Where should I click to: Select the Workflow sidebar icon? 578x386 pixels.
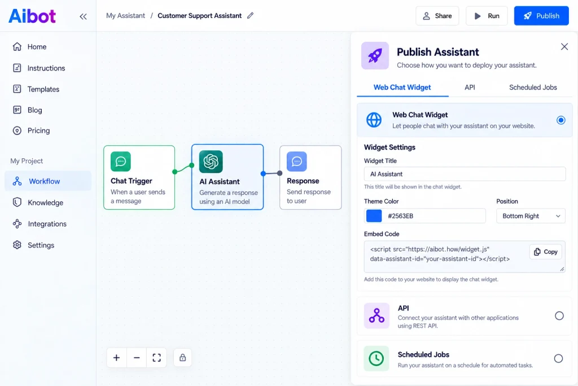point(17,181)
